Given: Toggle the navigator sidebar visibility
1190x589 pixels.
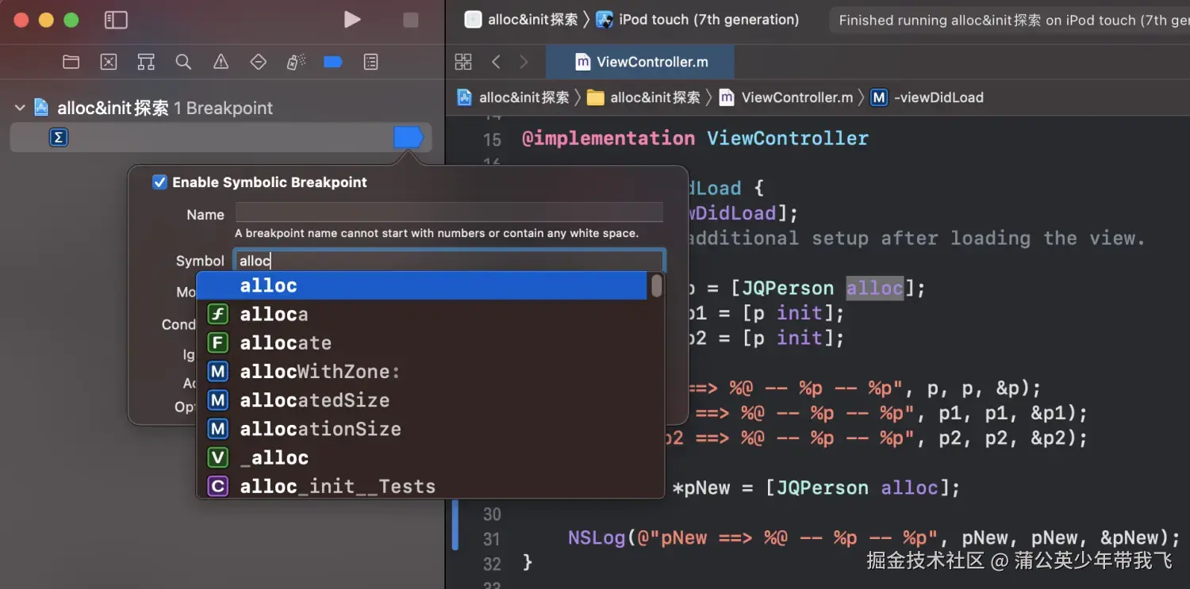Looking at the screenshot, I should pyautogui.click(x=116, y=21).
